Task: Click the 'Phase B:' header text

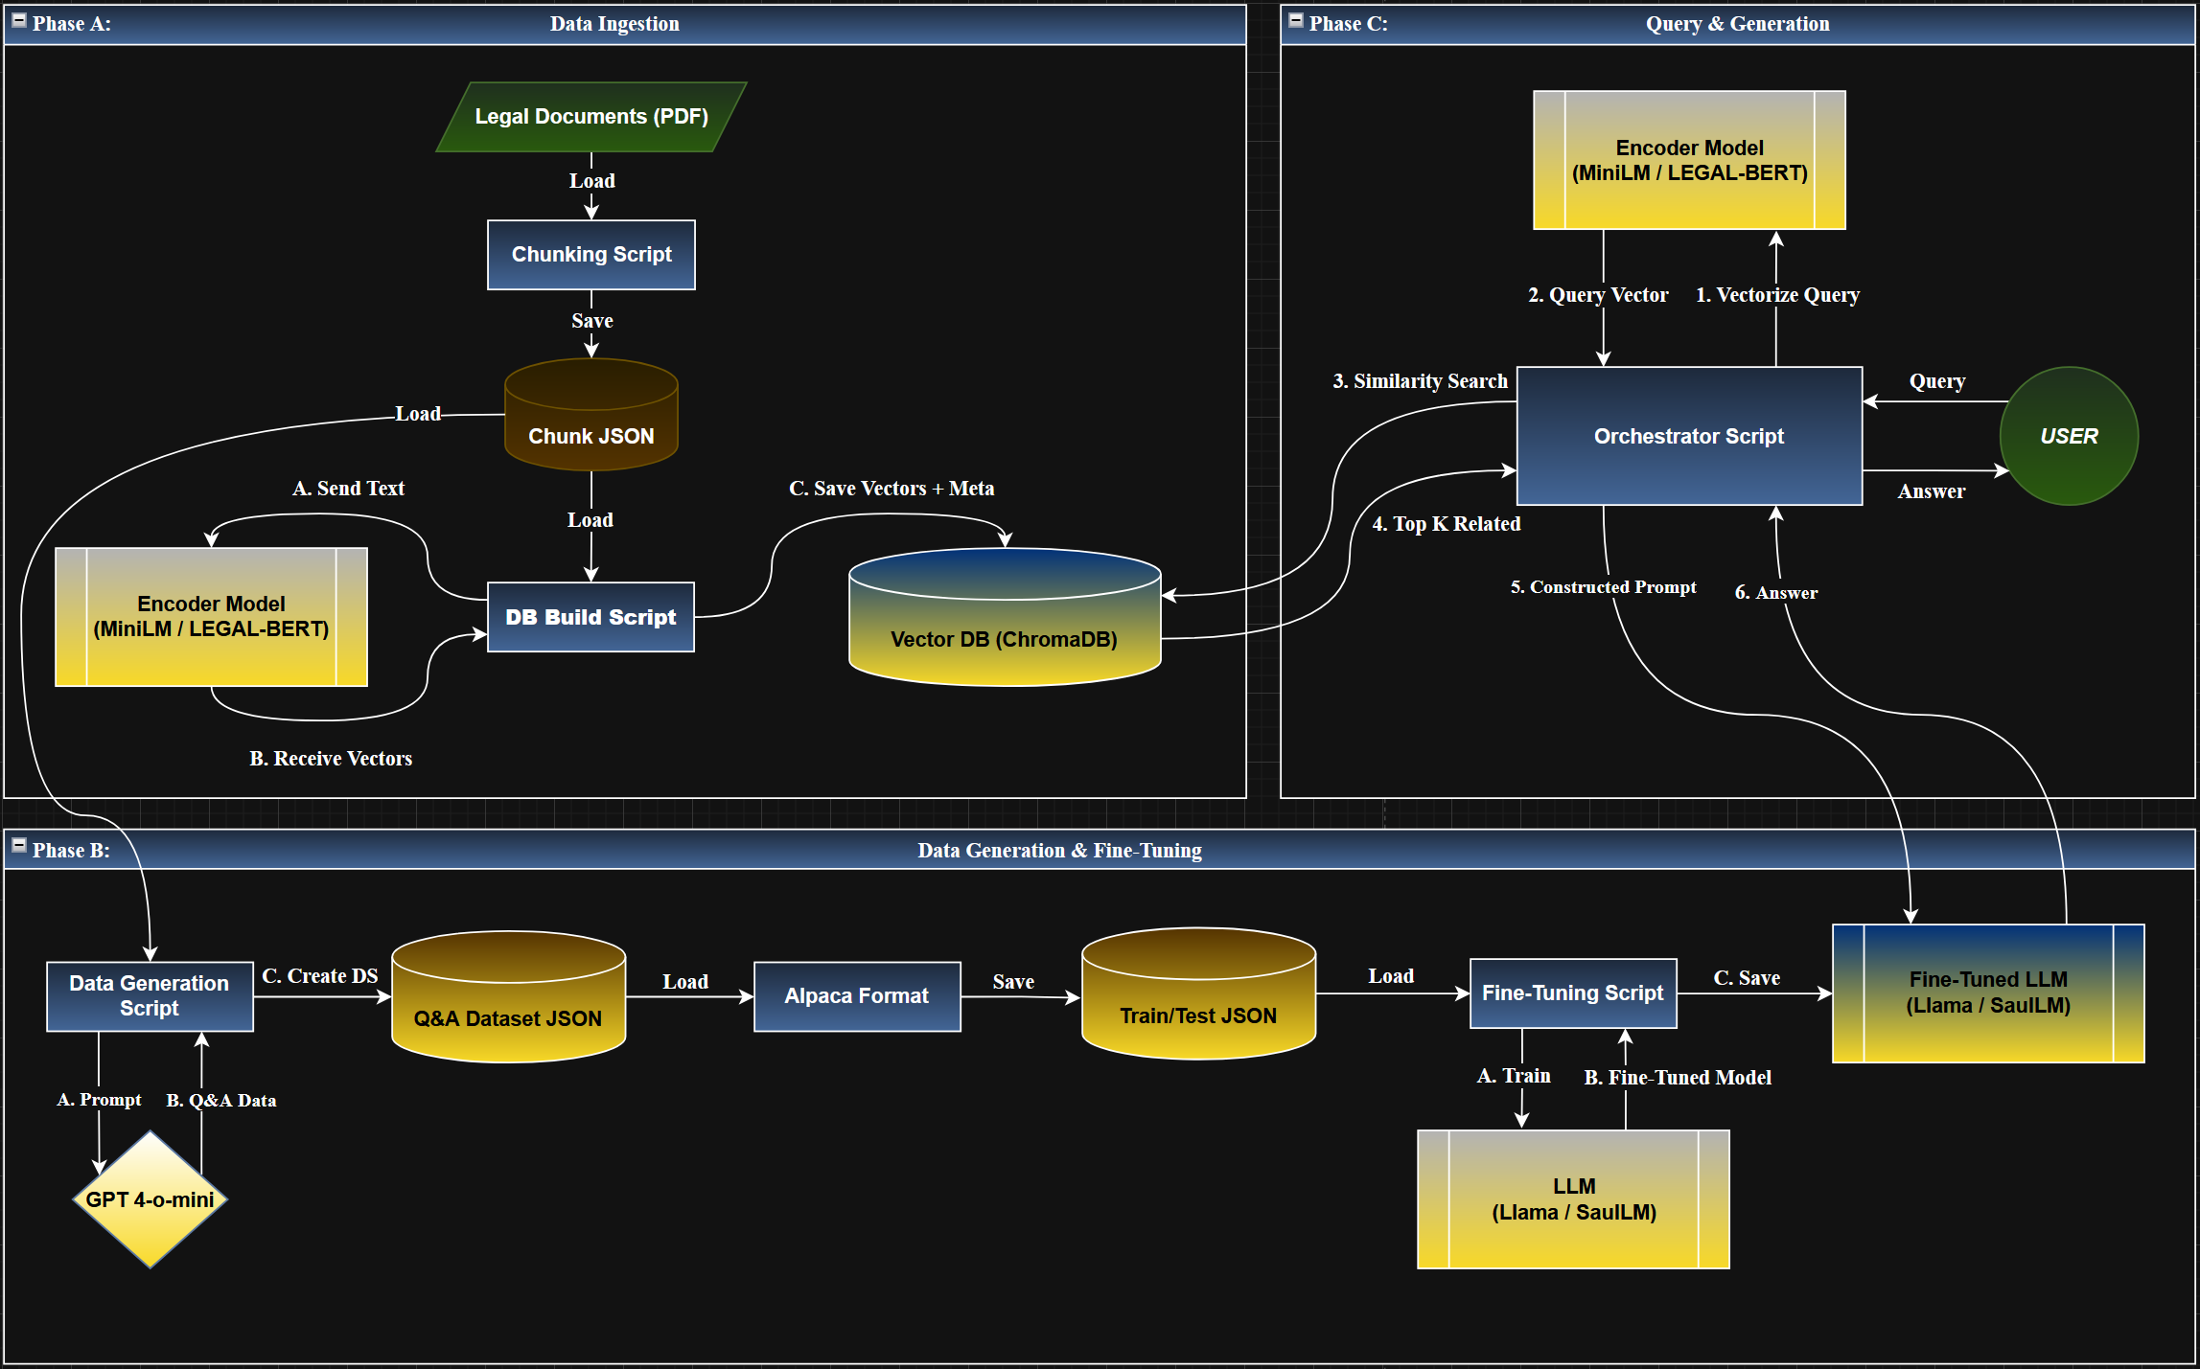Action: tap(71, 851)
